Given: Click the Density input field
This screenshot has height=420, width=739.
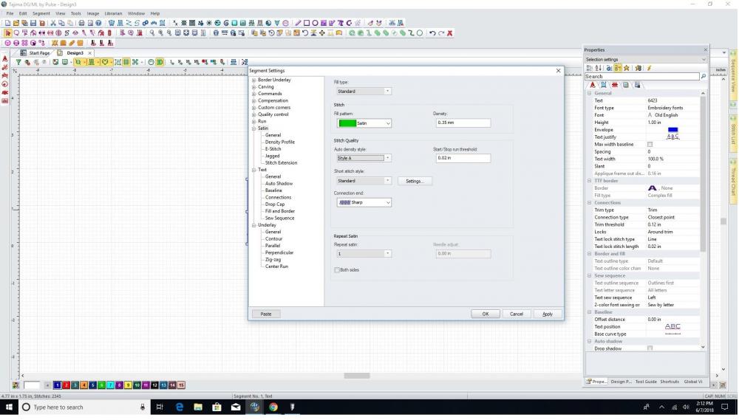Looking at the screenshot, I should pos(462,123).
